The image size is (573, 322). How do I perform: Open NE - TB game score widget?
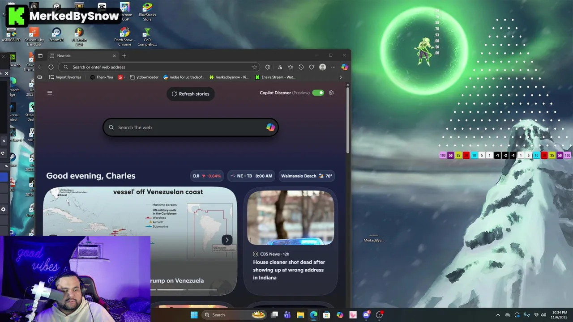pos(251,176)
